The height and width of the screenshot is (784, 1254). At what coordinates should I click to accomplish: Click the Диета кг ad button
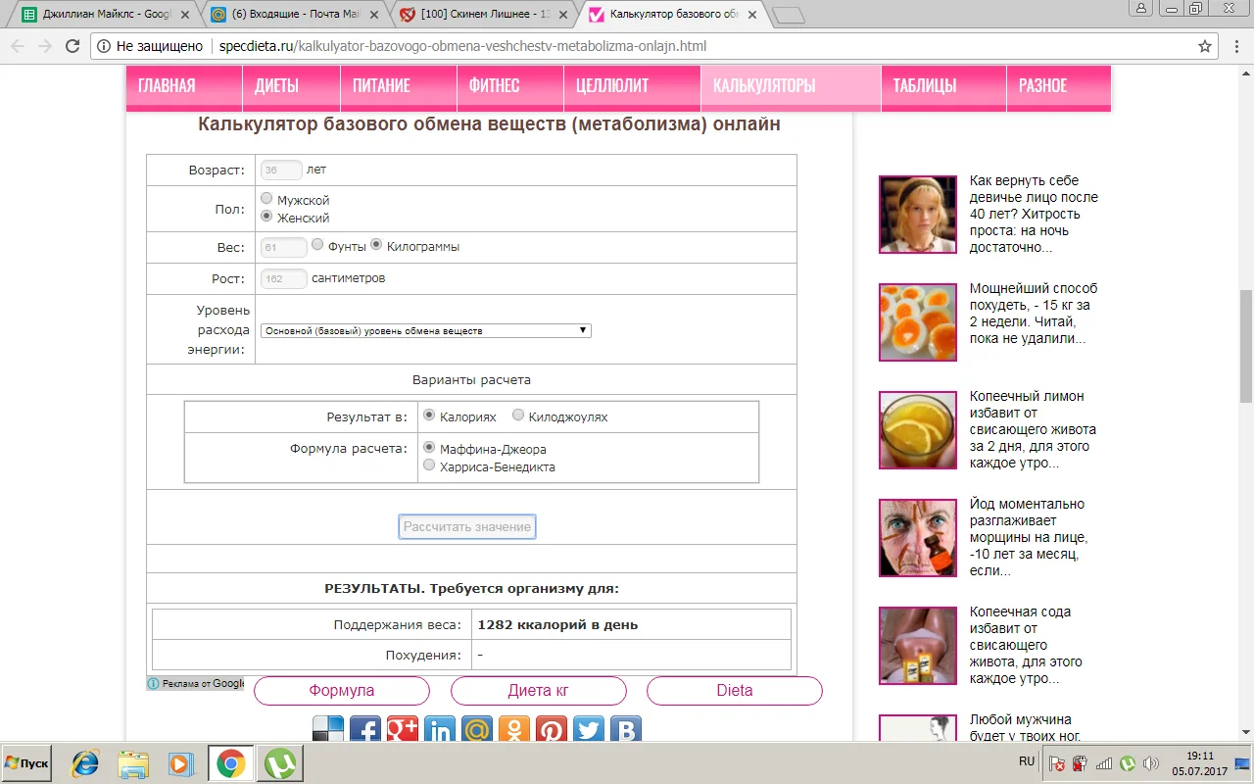point(538,691)
